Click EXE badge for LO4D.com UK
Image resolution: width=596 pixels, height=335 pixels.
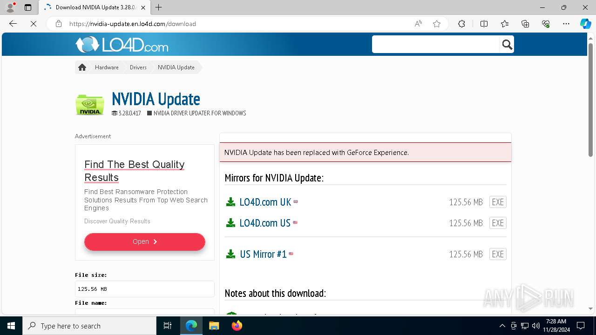[498, 202]
